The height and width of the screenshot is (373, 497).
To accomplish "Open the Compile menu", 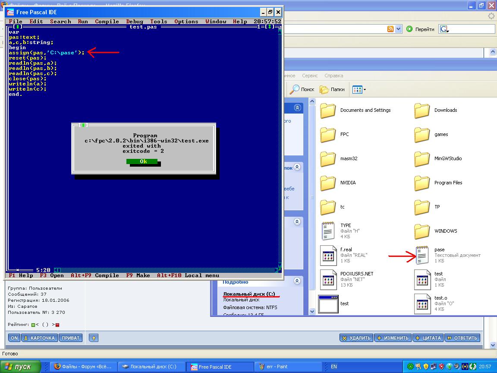I will [107, 22].
